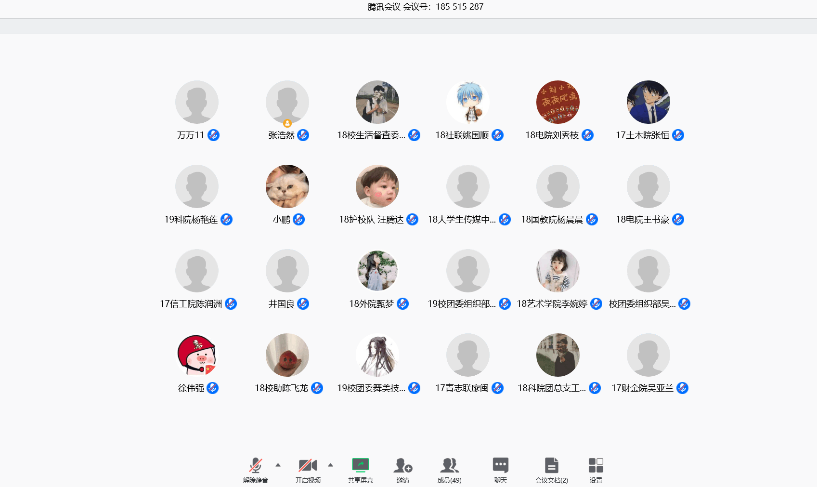The height and width of the screenshot is (487, 817).
Task: Turn on video with 开启视频 icon
Action: click(308, 465)
